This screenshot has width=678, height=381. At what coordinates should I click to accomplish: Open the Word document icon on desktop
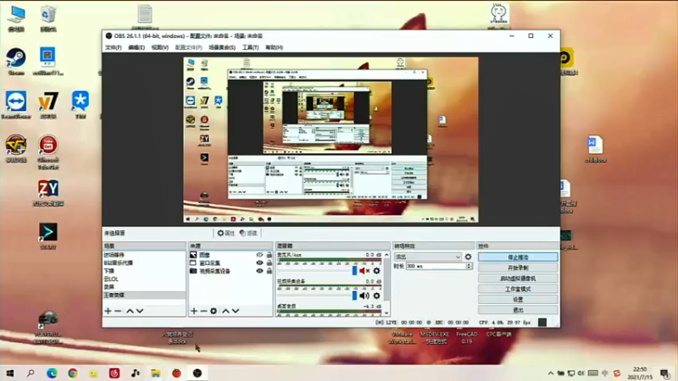tap(596, 149)
